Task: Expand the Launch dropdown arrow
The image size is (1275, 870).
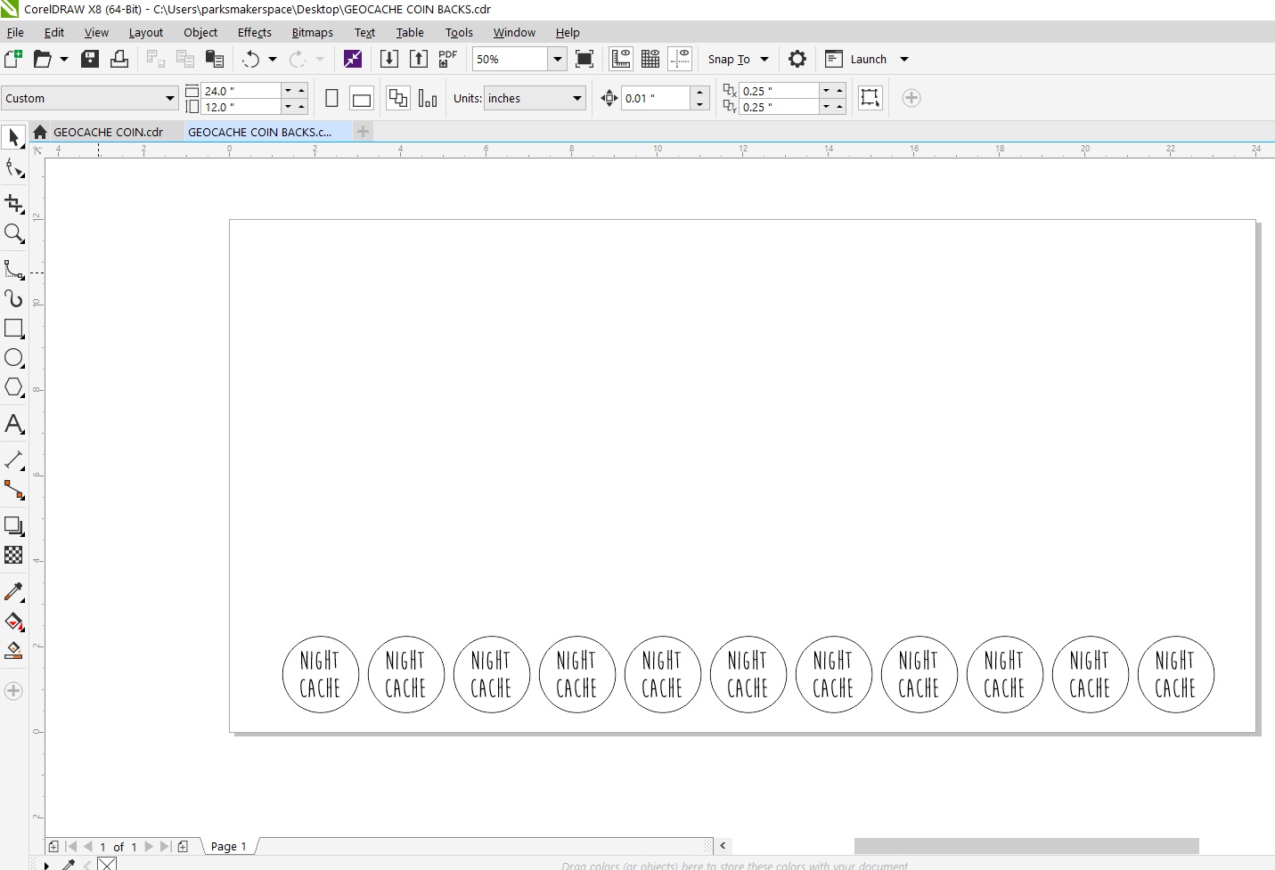Action: [x=903, y=59]
